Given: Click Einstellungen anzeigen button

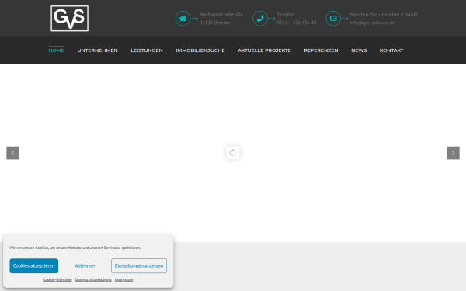Looking at the screenshot, I should [x=139, y=265].
